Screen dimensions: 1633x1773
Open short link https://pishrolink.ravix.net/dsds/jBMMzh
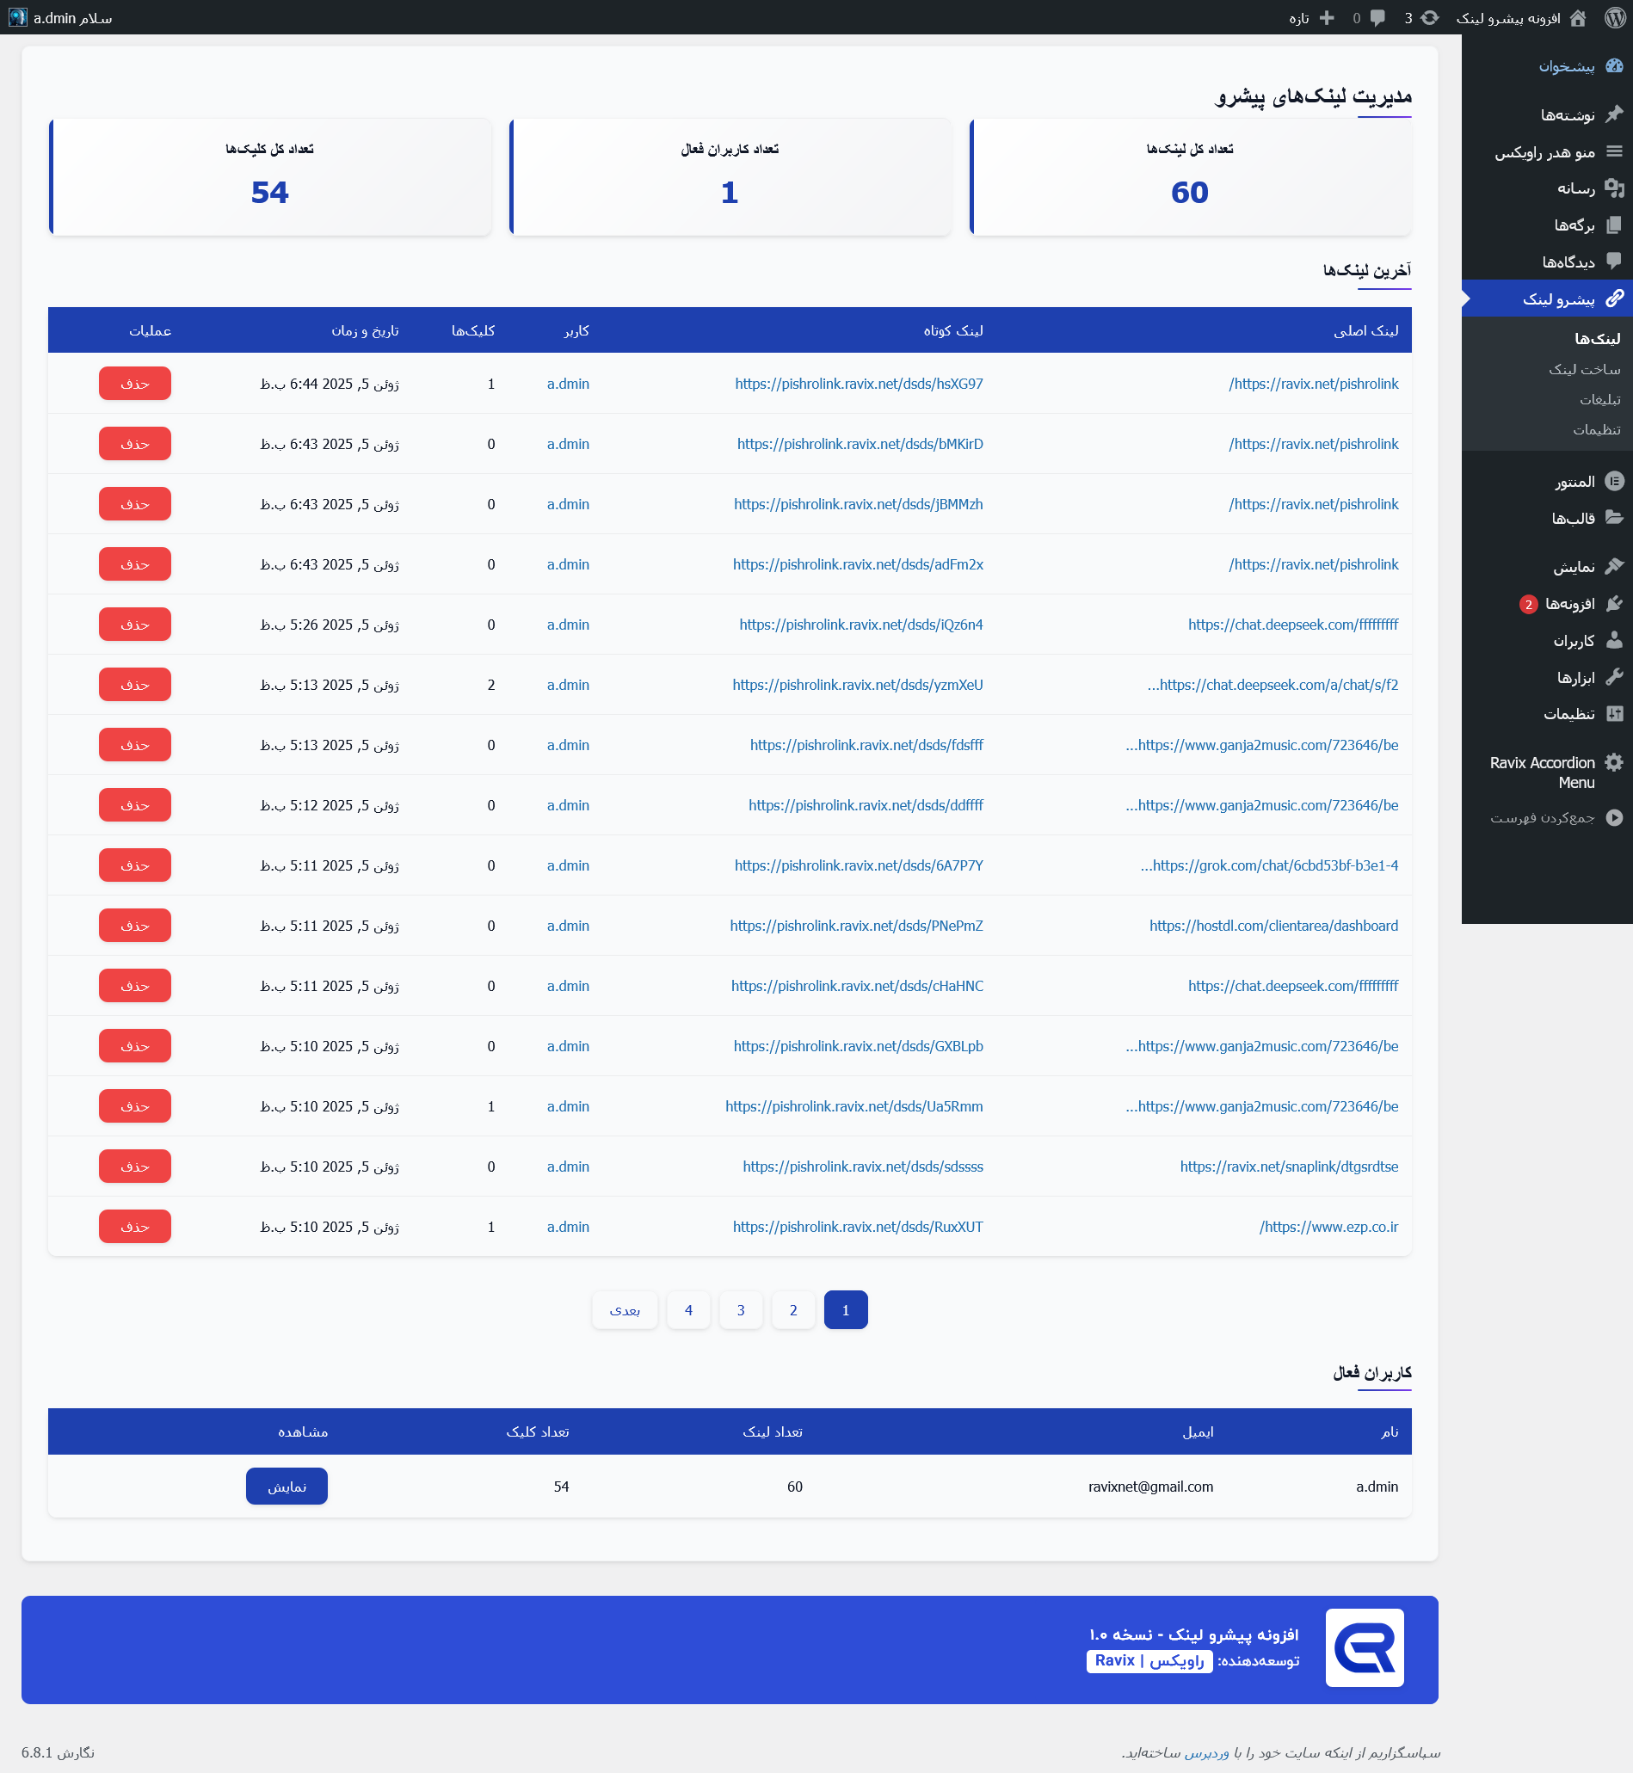[x=858, y=503]
